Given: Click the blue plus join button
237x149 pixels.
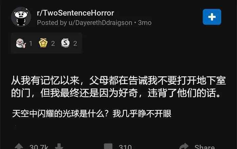Looking at the screenshot, I should pos(212,17).
